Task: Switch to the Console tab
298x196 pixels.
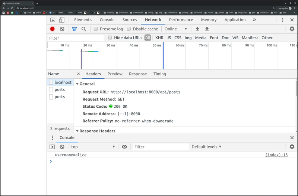Action: click(x=107, y=20)
